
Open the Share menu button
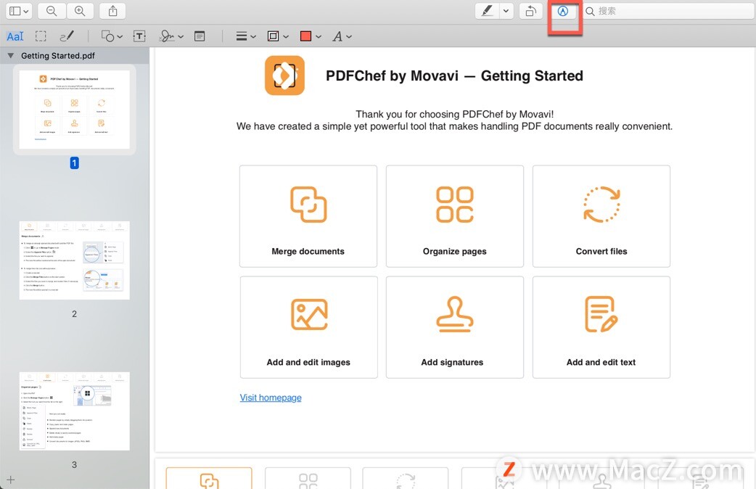tap(112, 11)
